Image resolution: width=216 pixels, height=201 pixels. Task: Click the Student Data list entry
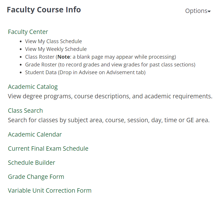coord(41,72)
